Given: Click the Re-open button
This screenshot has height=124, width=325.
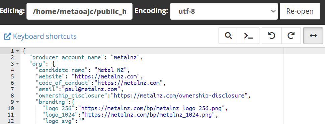Looking at the screenshot, I should [x=300, y=11].
